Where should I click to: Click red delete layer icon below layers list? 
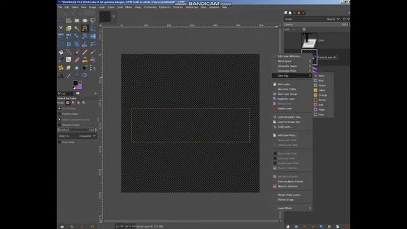(346, 226)
